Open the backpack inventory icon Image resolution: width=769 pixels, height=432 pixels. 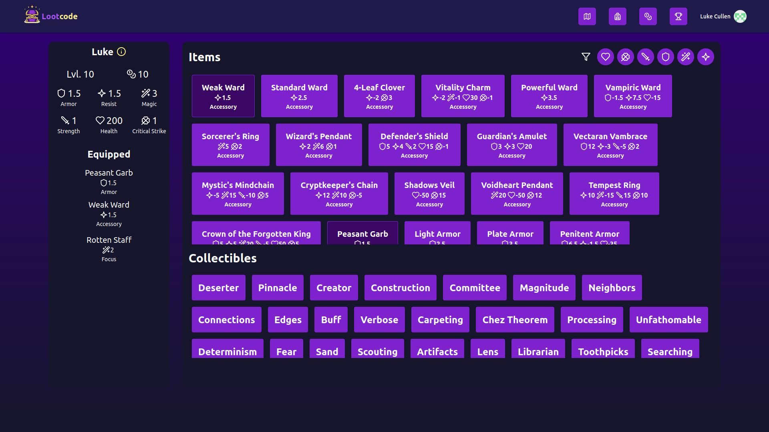pos(617,16)
